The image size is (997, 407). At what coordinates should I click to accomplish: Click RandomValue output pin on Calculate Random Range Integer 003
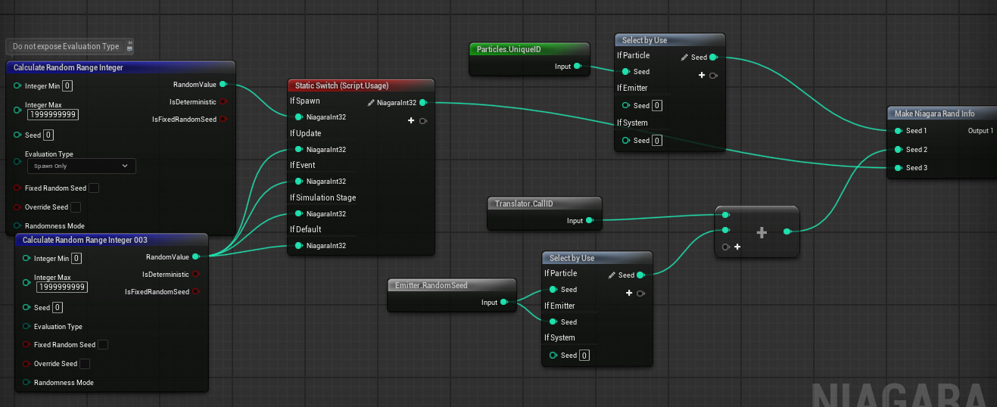coord(196,257)
